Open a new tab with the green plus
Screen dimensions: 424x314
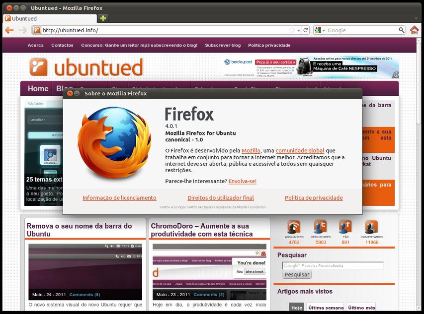click(103, 18)
